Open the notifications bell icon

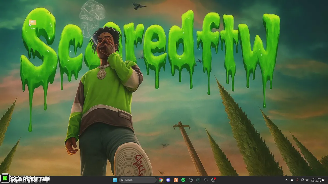(x=323, y=180)
